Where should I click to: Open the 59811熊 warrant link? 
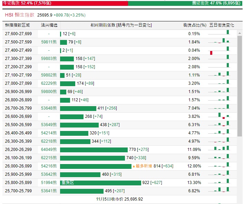tap(49, 42)
